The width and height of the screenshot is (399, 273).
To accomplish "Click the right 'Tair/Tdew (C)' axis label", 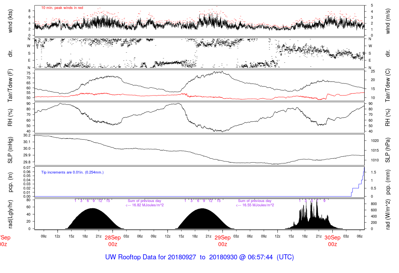I will [x=388, y=85].
